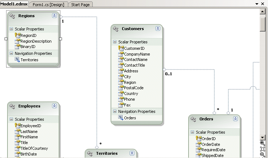The width and height of the screenshot is (268, 158).
Task: Collapse the Orders entity chevron
Action: [x=235, y=119]
